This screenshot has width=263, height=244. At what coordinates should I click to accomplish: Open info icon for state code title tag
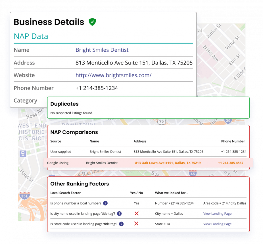(121, 224)
